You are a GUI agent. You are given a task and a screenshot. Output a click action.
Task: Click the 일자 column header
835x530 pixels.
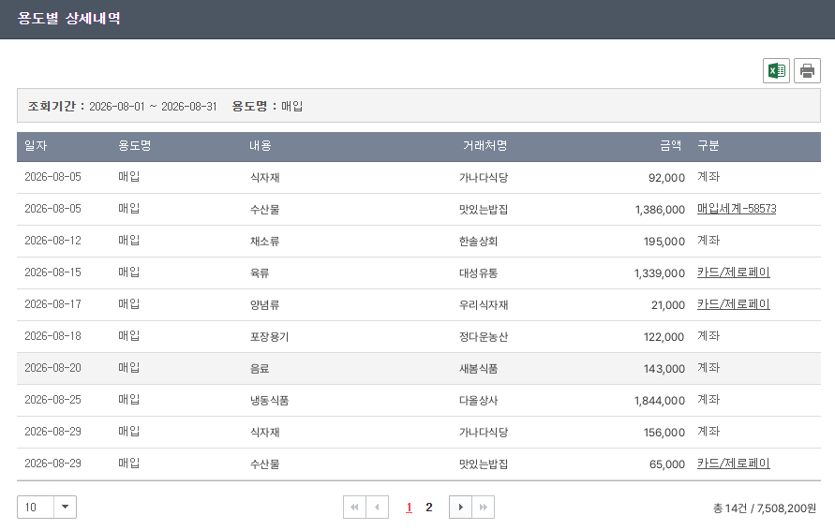point(36,146)
